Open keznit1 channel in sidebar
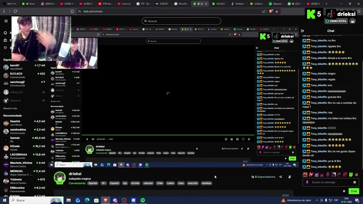Screen dimensions: 363x204 point(24,67)
